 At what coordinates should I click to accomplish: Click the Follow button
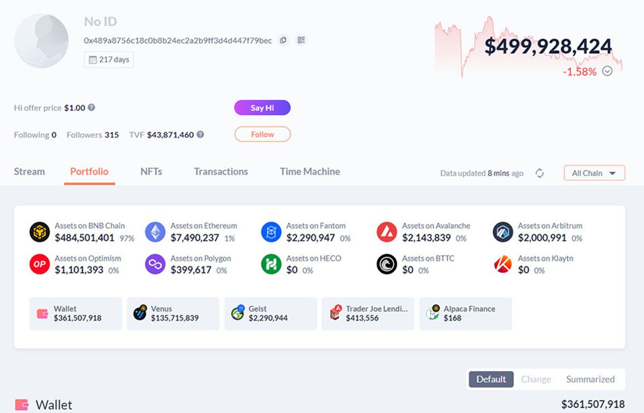262,134
